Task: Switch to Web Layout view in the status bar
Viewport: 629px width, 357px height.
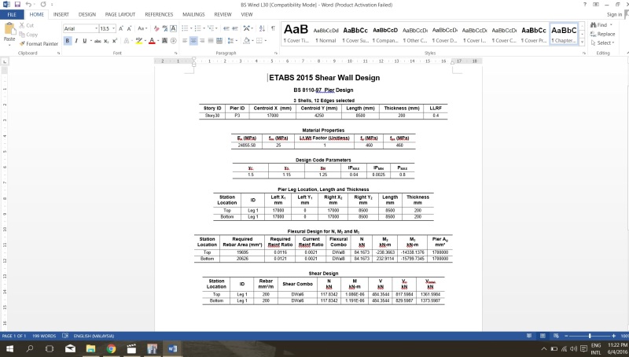Action: click(556, 336)
